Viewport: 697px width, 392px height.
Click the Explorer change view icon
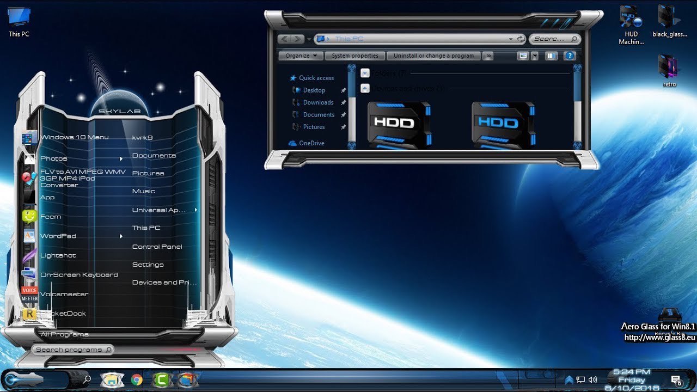(523, 56)
